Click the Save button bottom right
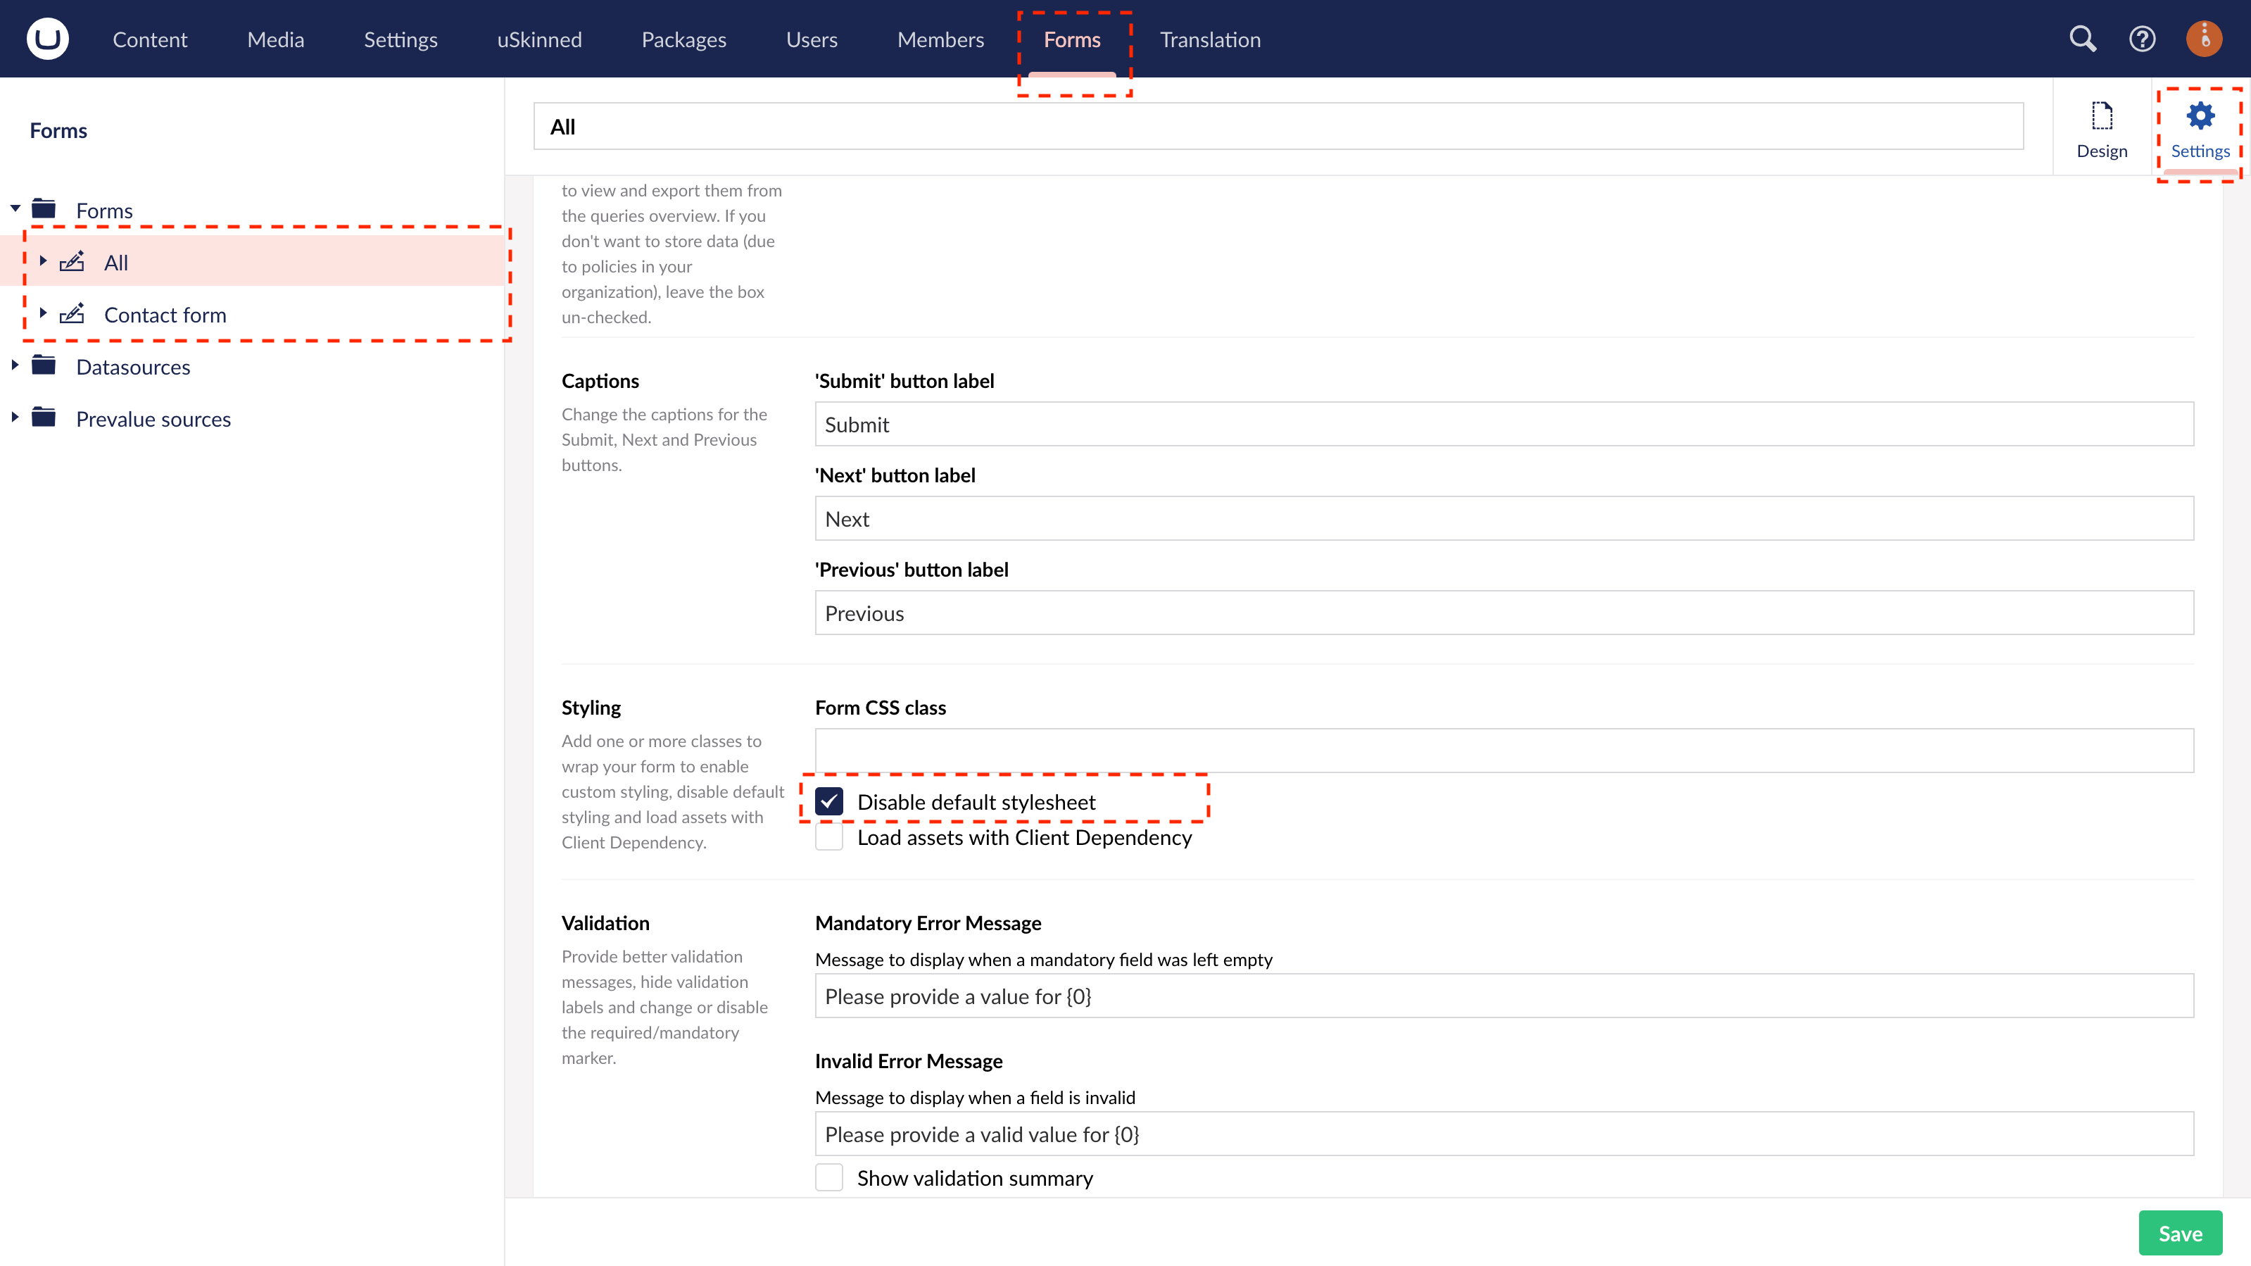Viewport: 2251px width, 1266px height. click(2181, 1232)
